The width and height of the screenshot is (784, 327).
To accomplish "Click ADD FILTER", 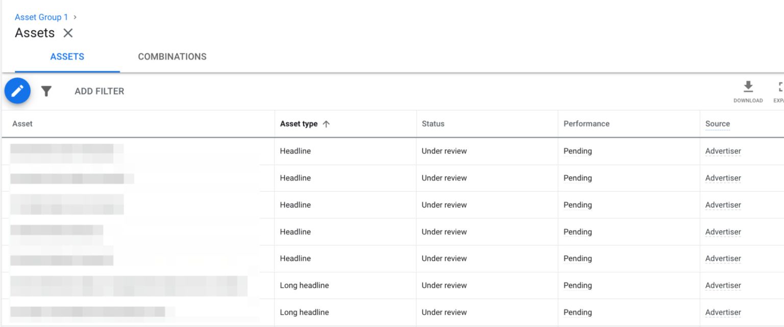I will [99, 91].
